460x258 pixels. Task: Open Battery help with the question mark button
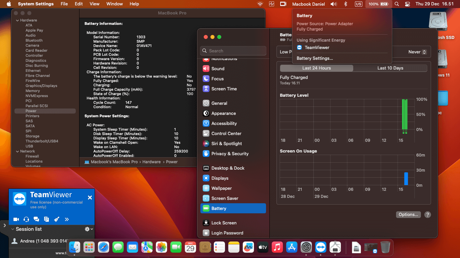point(427,215)
